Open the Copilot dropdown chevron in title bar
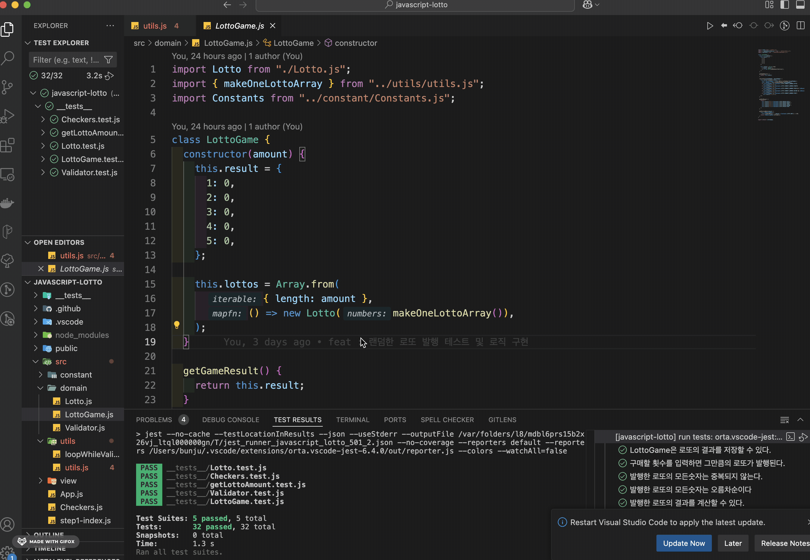The image size is (810, 560). tap(597, 5)
